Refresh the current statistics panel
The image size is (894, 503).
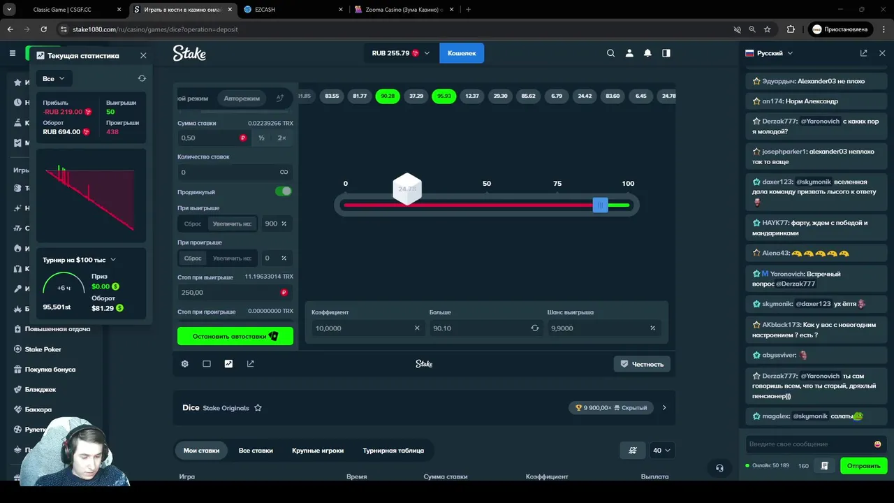[142, 78]
